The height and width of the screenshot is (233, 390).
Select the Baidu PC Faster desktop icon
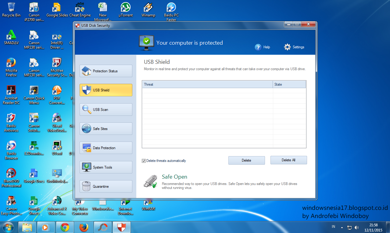pos(171,12)
